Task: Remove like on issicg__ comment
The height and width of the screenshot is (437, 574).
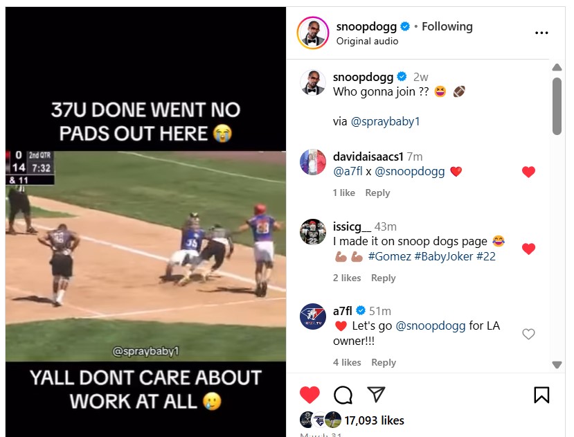Action: click(x=528, y=249)
